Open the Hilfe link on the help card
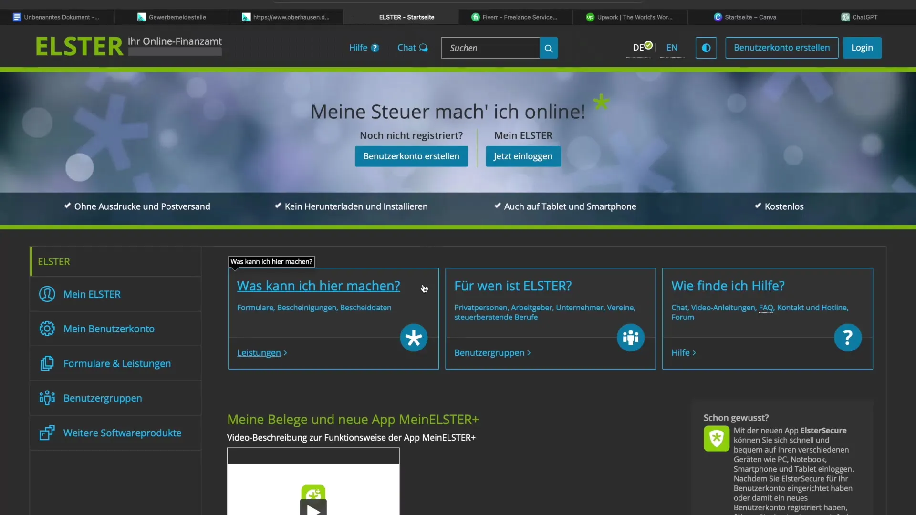The height and width of the screenshot is (515, 916). [684, 353]
